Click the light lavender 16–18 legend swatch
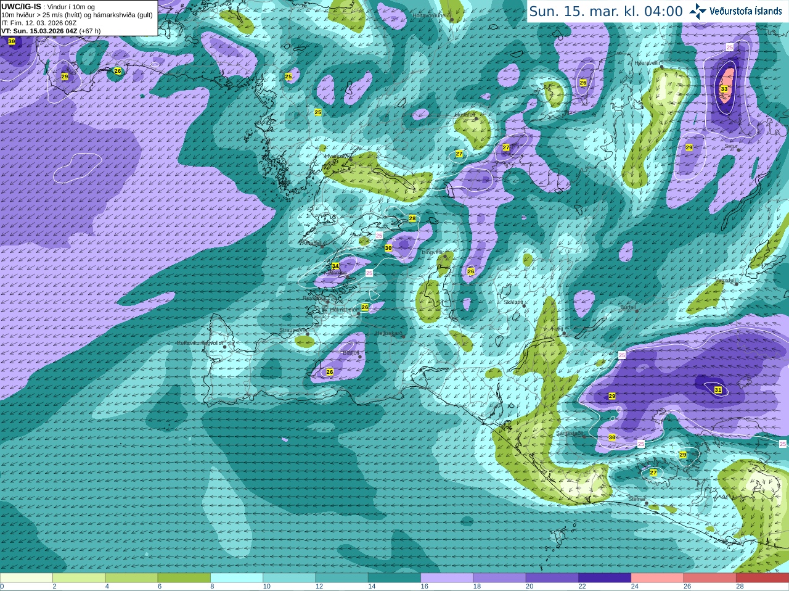Image resolution: width=789 pixels, height=591 pixels. pyautogui.click(x=447, y=578)
